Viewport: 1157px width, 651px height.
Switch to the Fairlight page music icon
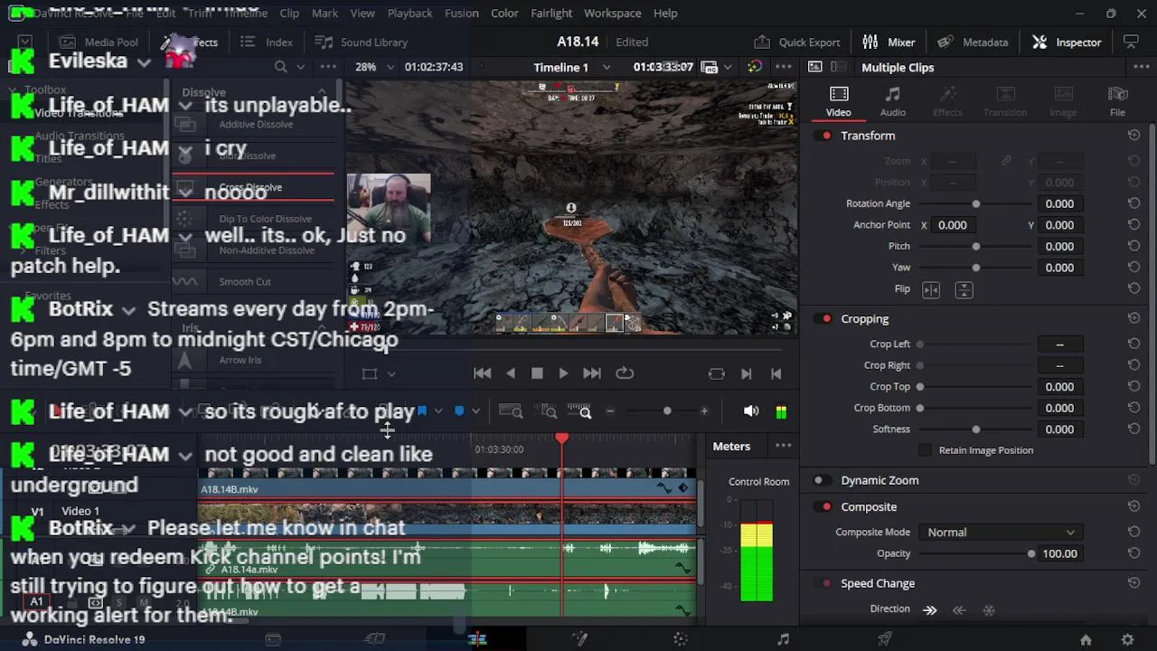coord(783,639)
